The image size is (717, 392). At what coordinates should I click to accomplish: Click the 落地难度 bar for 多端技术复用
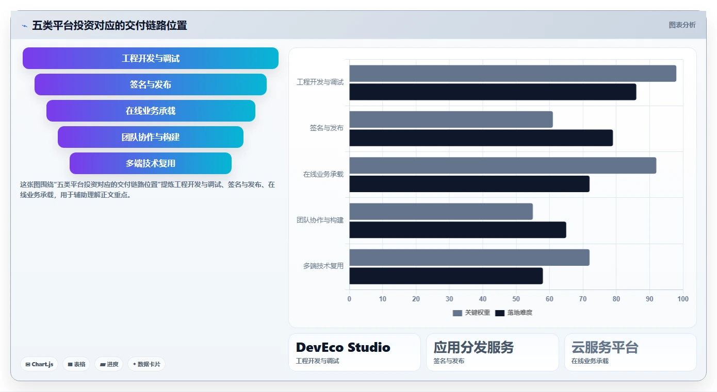point(446,276)
